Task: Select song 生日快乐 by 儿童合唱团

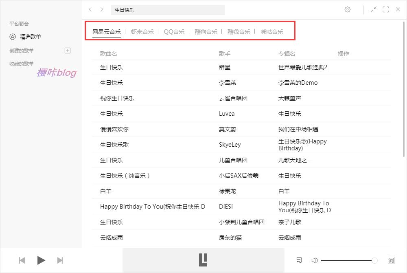Action: tap(112, 160)
